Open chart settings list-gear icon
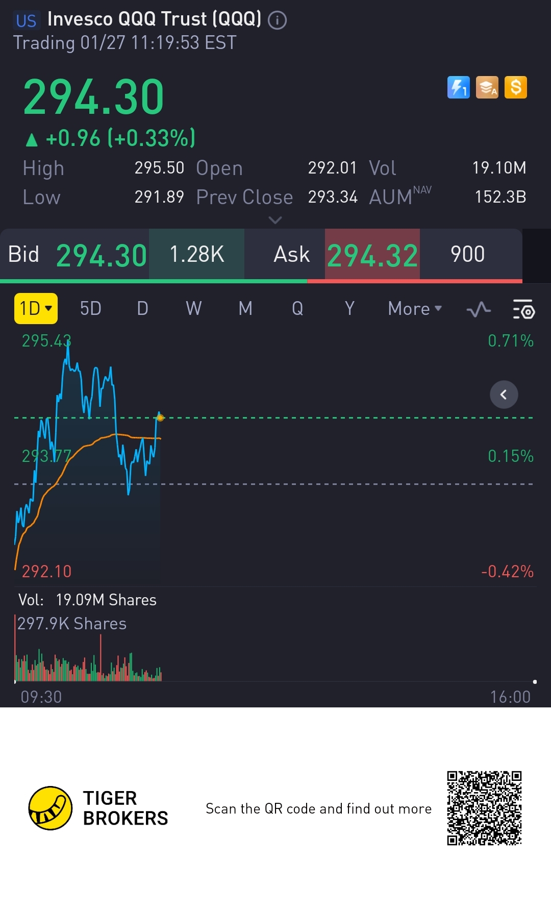 (523, 309)
